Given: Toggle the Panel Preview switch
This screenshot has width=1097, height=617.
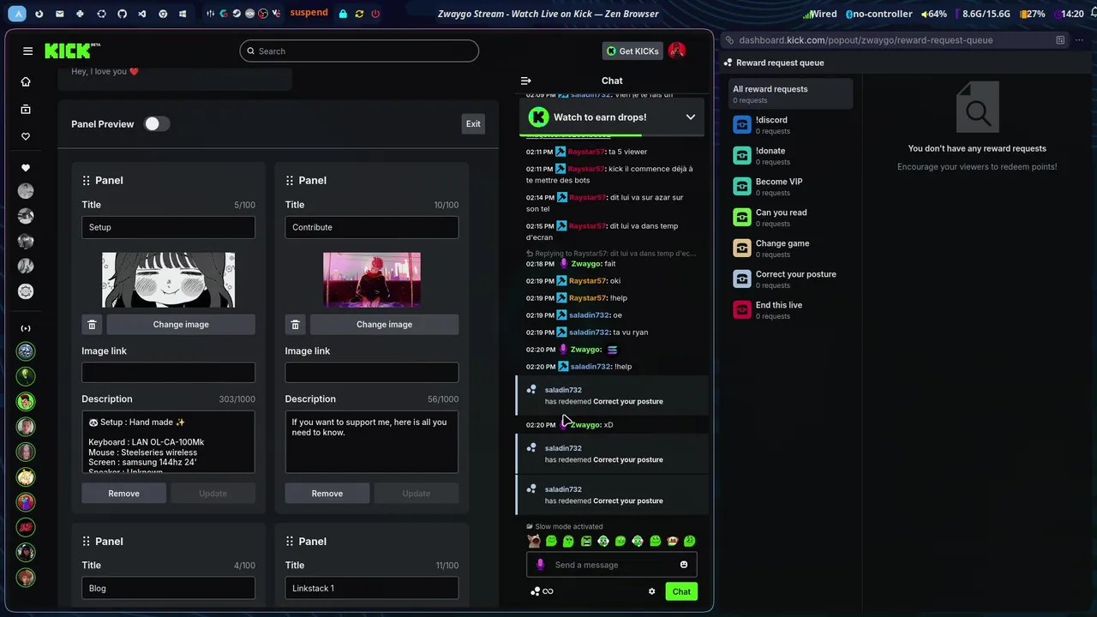Looking at the screenshot, I should [x=157, y=123].
